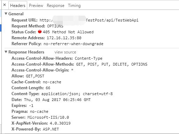Click the X-AspNet-Version 4.0.30319 value

pyautogui.click(x=60, y=123)
